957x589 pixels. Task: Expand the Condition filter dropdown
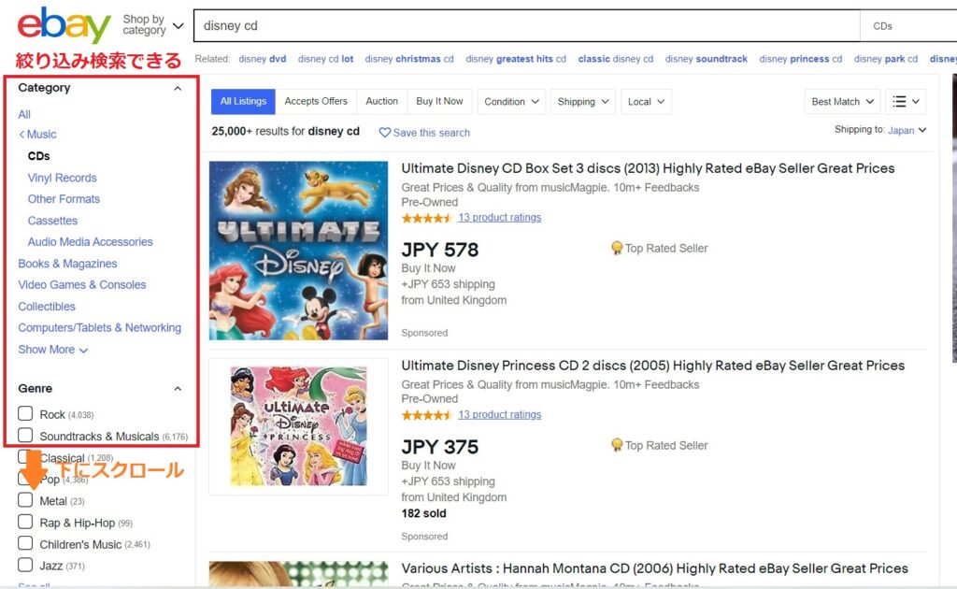[x=513, y=102]
